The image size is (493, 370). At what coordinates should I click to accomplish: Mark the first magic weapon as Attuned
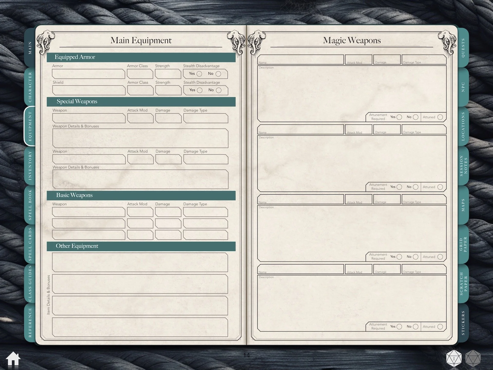[x=441, y=117]
